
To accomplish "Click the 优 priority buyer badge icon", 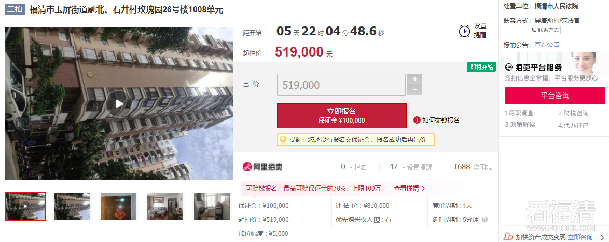I will tap(377, 220).
